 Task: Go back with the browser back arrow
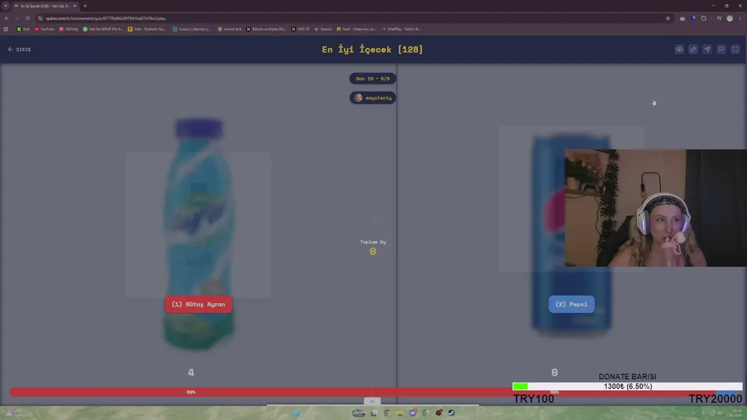pos(6,18)
